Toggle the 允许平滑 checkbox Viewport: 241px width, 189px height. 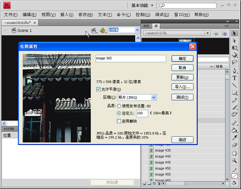pos(98,89)
